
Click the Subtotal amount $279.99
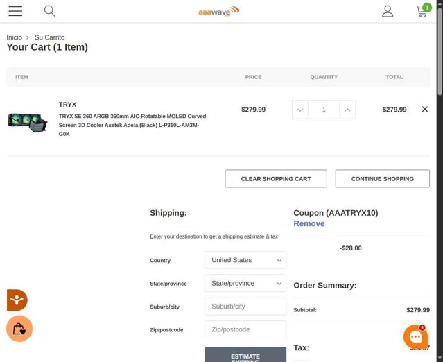click(x=418, y=310)
